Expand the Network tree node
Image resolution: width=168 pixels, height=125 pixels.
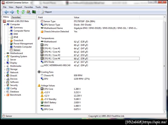coord(5,73)
